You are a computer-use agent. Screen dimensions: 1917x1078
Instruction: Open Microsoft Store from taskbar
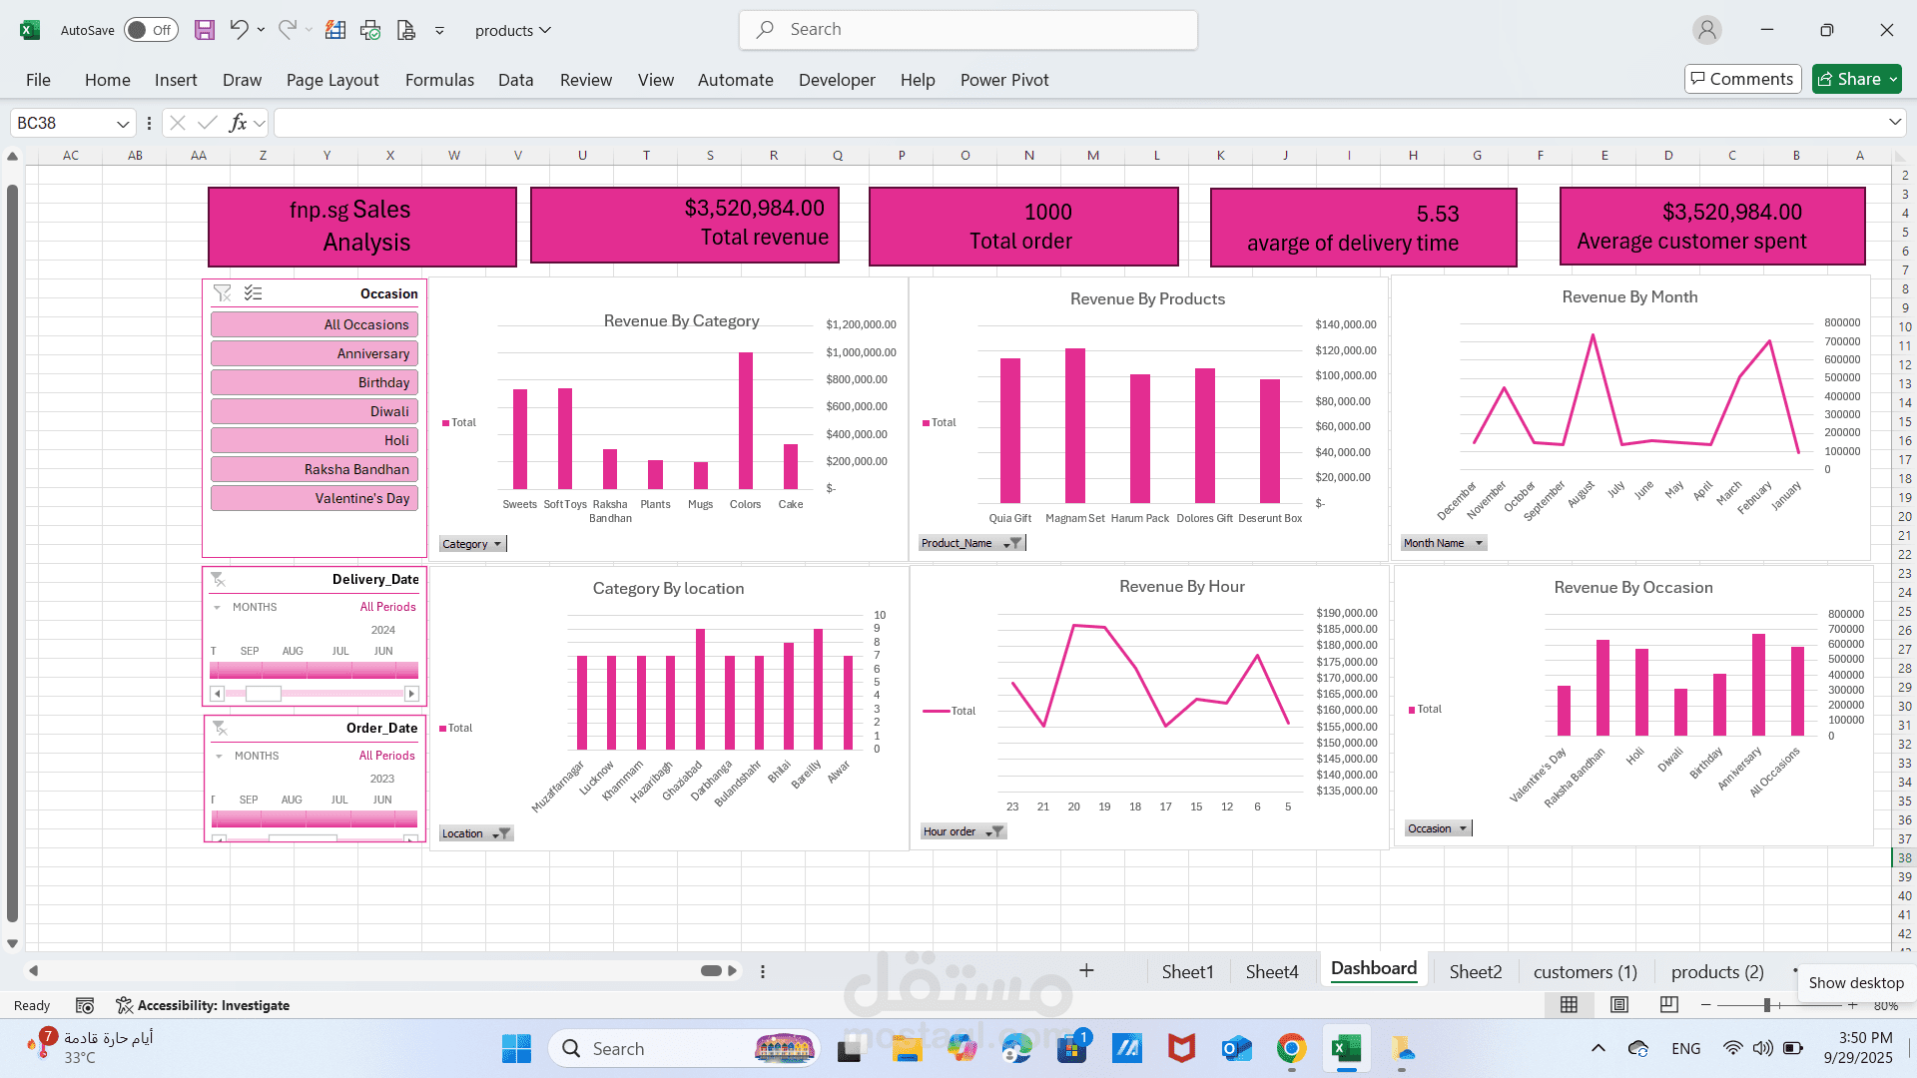click(1072, 1049)
